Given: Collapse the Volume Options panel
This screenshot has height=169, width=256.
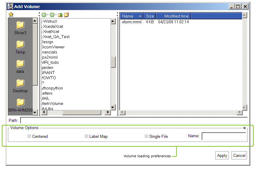Looking at the screenshot, I should tap(244, 128).
